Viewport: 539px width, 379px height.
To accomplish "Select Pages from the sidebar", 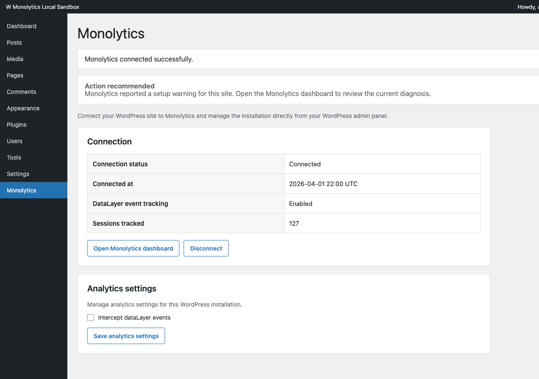I will (15, 75).
